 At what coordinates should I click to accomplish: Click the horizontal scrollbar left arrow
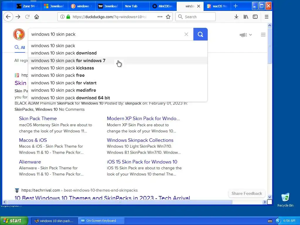[4, 202]
